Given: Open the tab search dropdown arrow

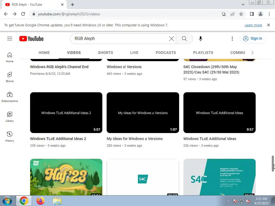Looking at the screenshot, I should pos(243,5).
